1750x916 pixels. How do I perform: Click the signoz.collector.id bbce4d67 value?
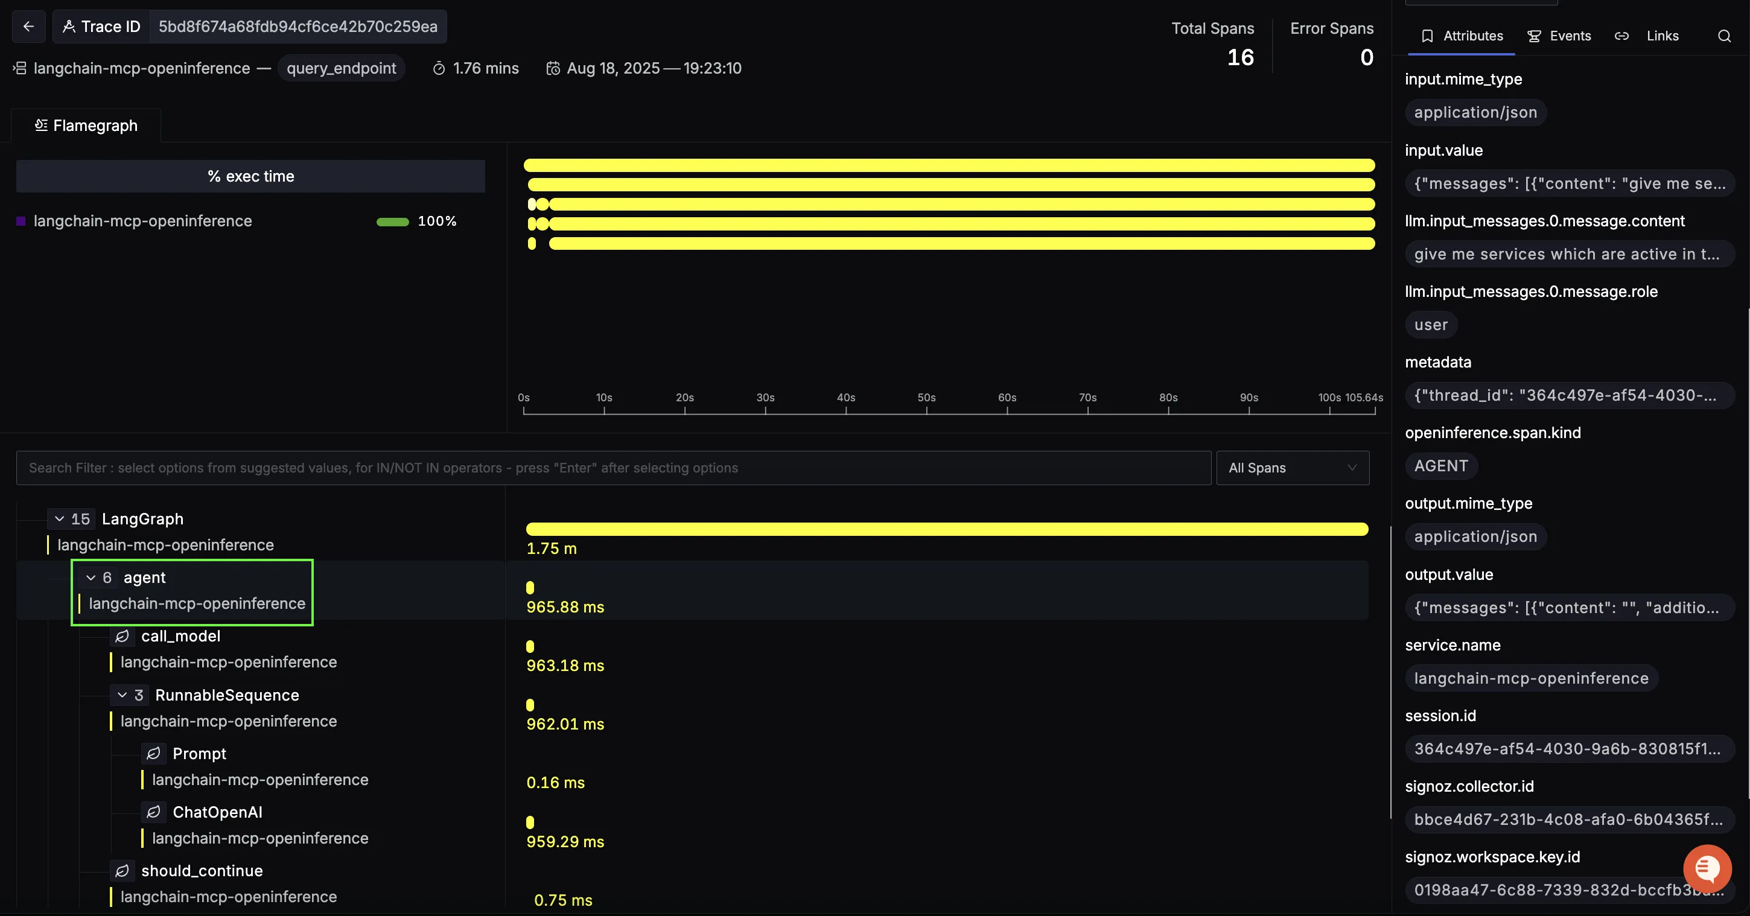(x=1570, y=819)
